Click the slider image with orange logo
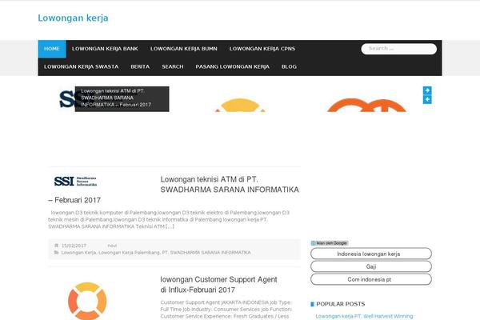Viewport: 480px width, 320px height. [x=366, y=105]
